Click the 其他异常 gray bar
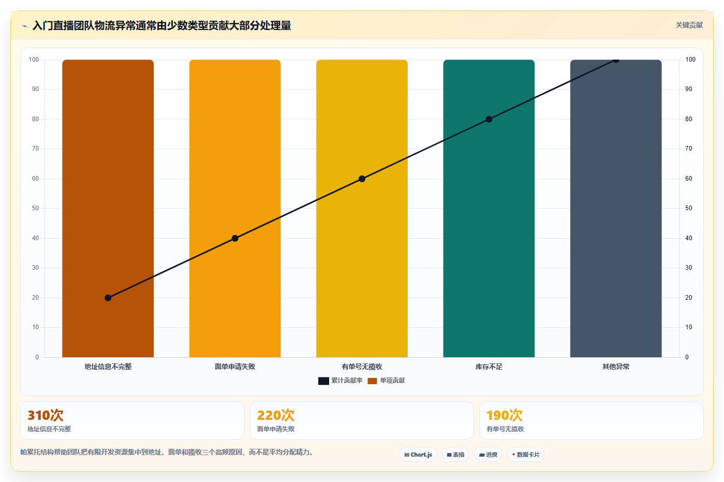This screenshot has width=724, height=482. coord(616,208)
